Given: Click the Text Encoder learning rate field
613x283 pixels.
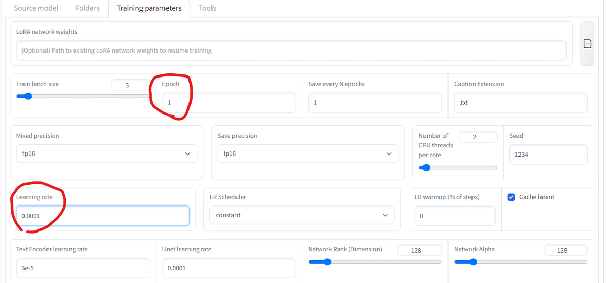Looking at the screenshot, I should [x=83, y=268].
